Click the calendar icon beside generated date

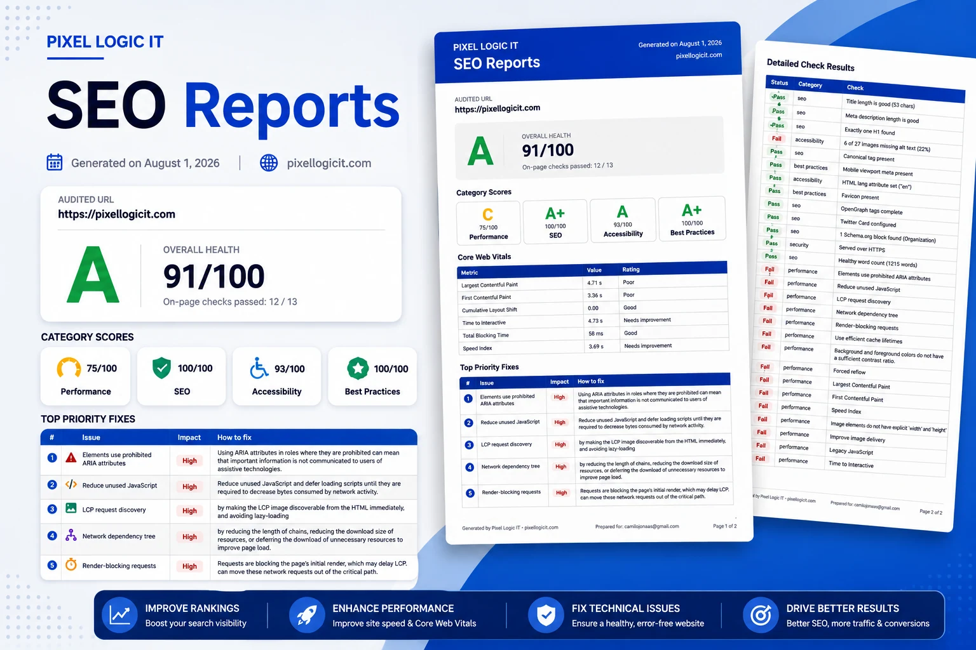55,162
